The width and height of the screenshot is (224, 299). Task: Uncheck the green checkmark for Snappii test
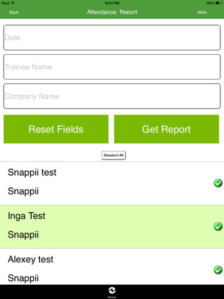(x=218, y=183)
